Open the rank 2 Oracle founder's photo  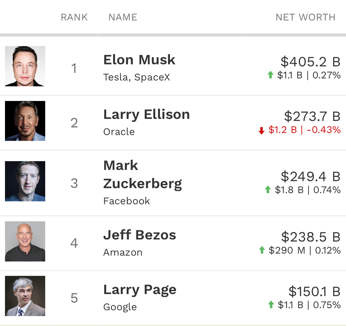click(25, 121)
